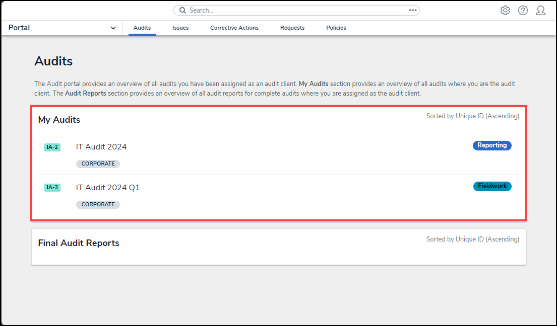
Task: Open the Issues tab
Action: pos(180,28)
